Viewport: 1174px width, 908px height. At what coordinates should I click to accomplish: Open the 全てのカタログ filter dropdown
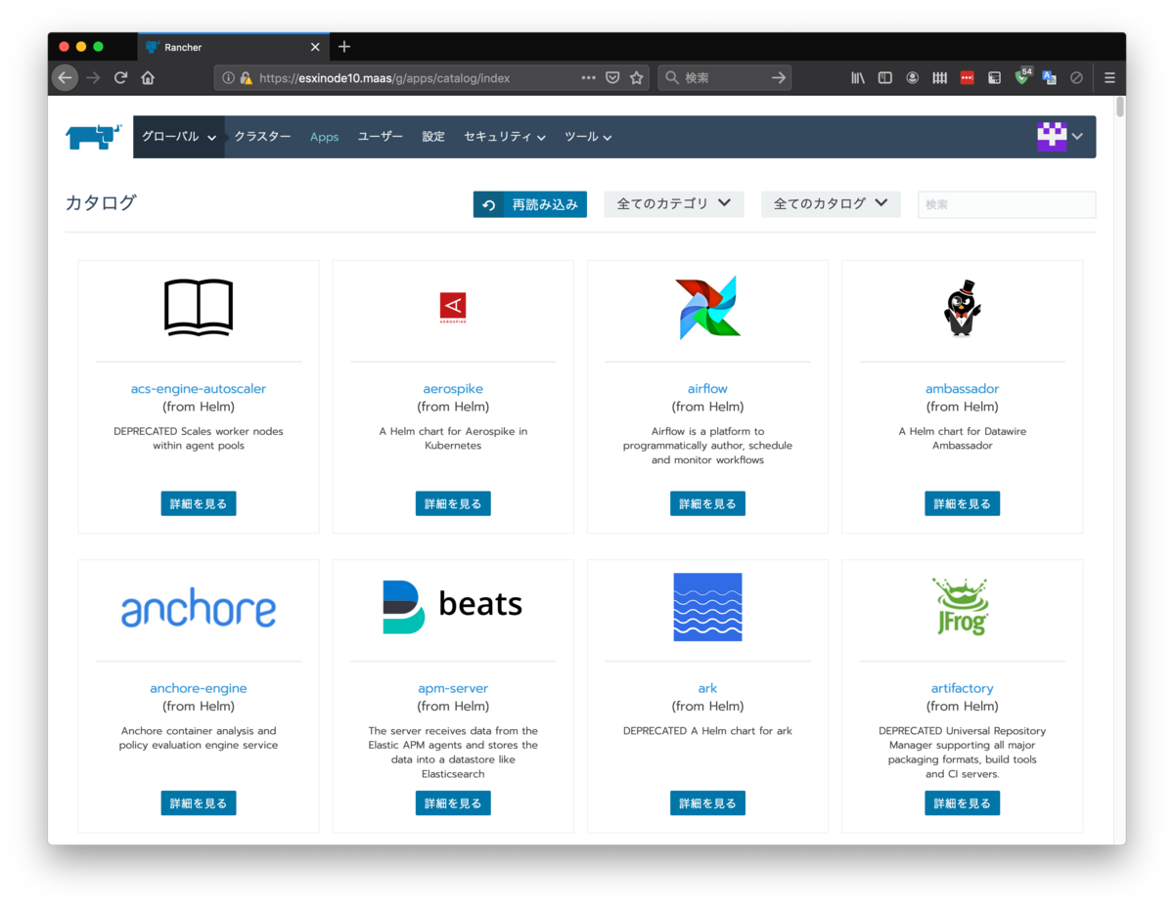(x=831, y=203)
